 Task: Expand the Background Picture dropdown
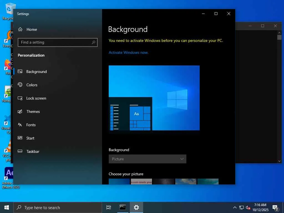[148, 159]
